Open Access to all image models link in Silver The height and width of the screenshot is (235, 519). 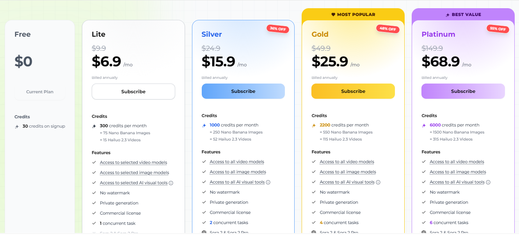[x=238, y=172]
